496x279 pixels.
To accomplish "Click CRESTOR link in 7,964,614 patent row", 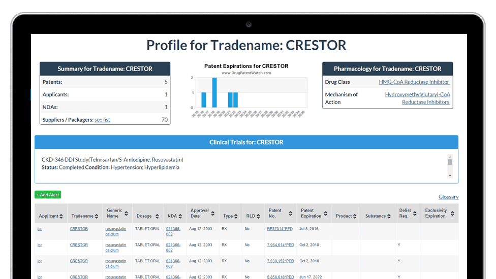I will pyautogui.click(x=79, y=245).
